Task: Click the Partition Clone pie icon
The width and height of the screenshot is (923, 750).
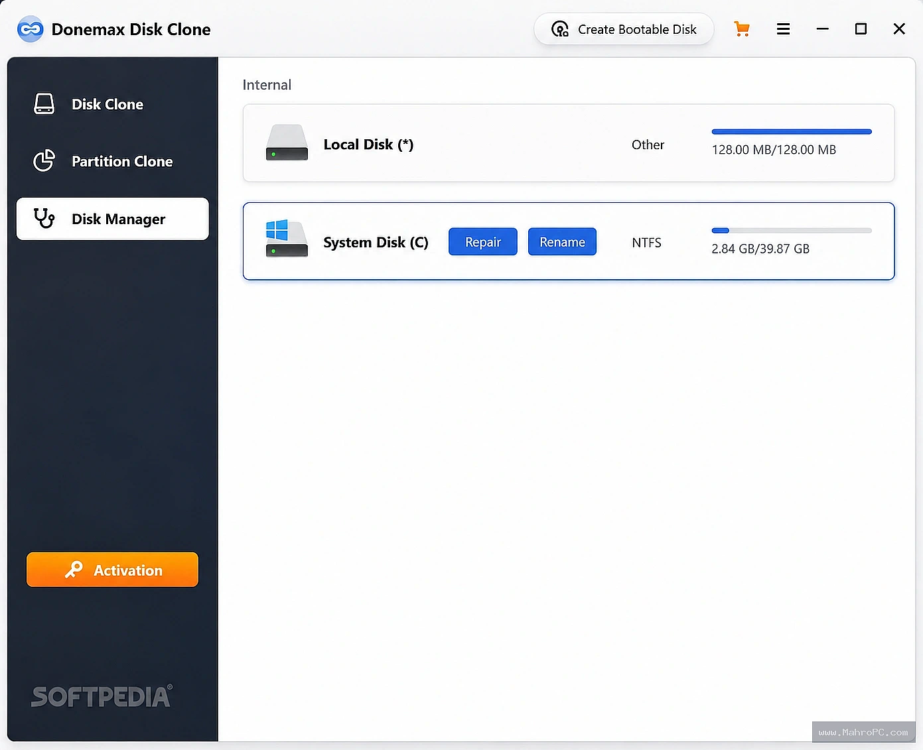Action: tap(44, 160)
